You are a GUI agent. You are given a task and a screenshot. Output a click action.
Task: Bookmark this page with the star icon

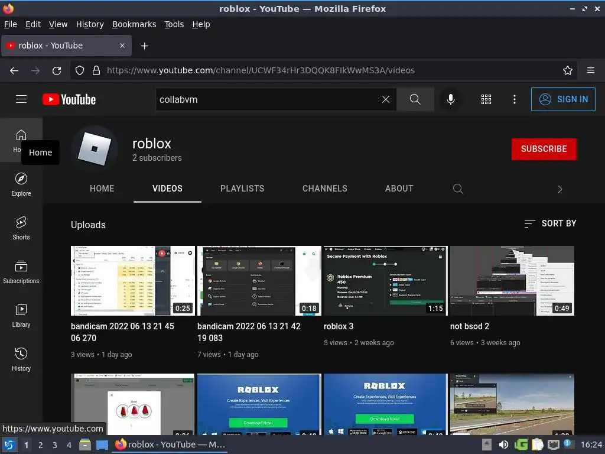coord(568,71)
